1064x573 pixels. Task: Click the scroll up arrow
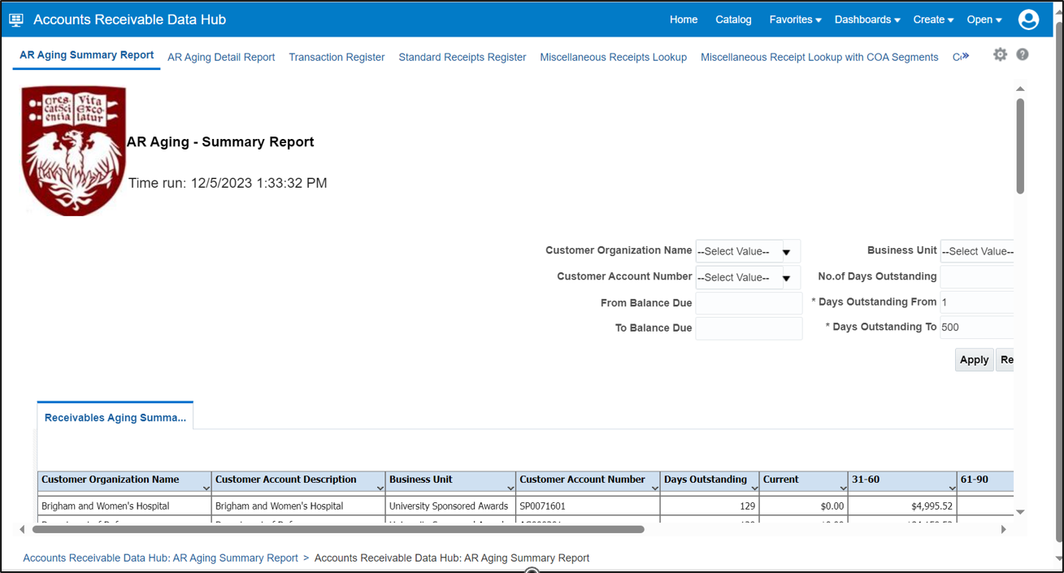point(1020,89)
